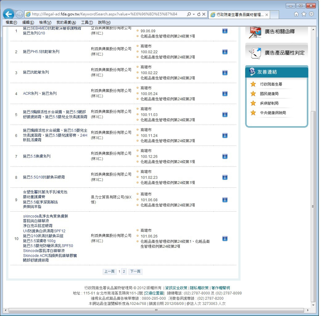Click the 廣告相關函釋 banner icon
This screenshot has width=325, height=316.
pos(255,32)
